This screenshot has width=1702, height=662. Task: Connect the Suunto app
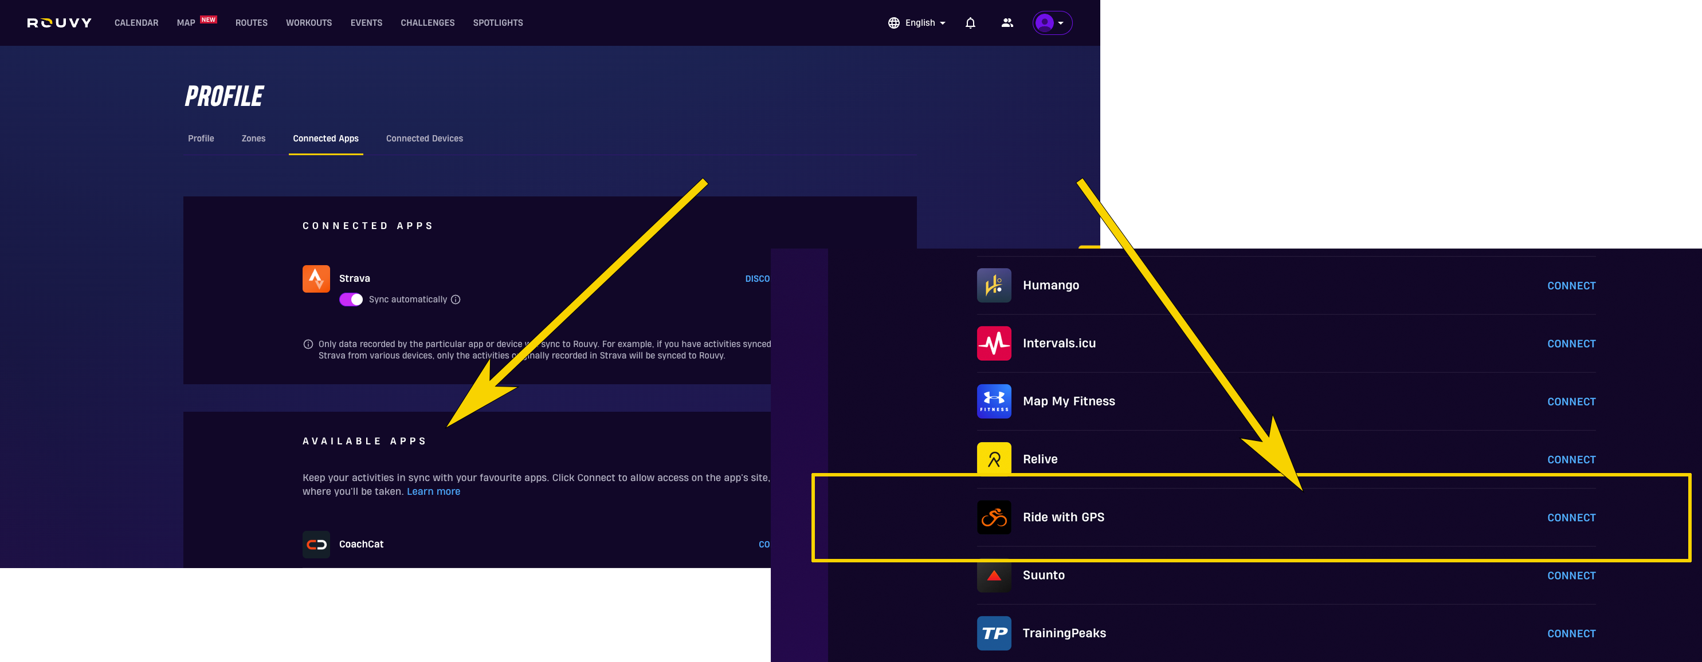(x=1571, y=576)
